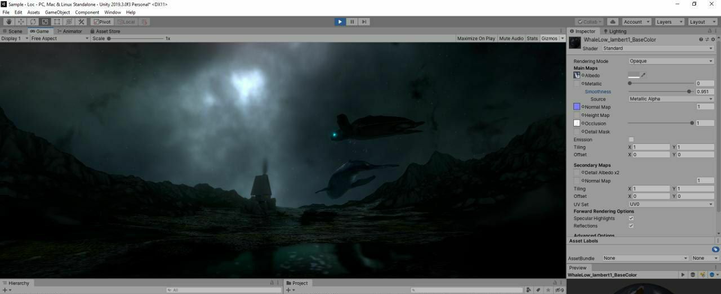
Task: Open the custom editor tools button
Action: pos(81,22)
